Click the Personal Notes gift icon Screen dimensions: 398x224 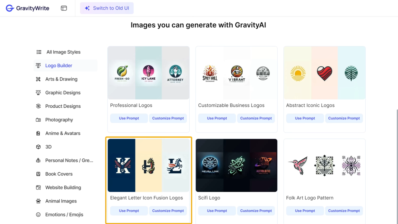[38, 161]
